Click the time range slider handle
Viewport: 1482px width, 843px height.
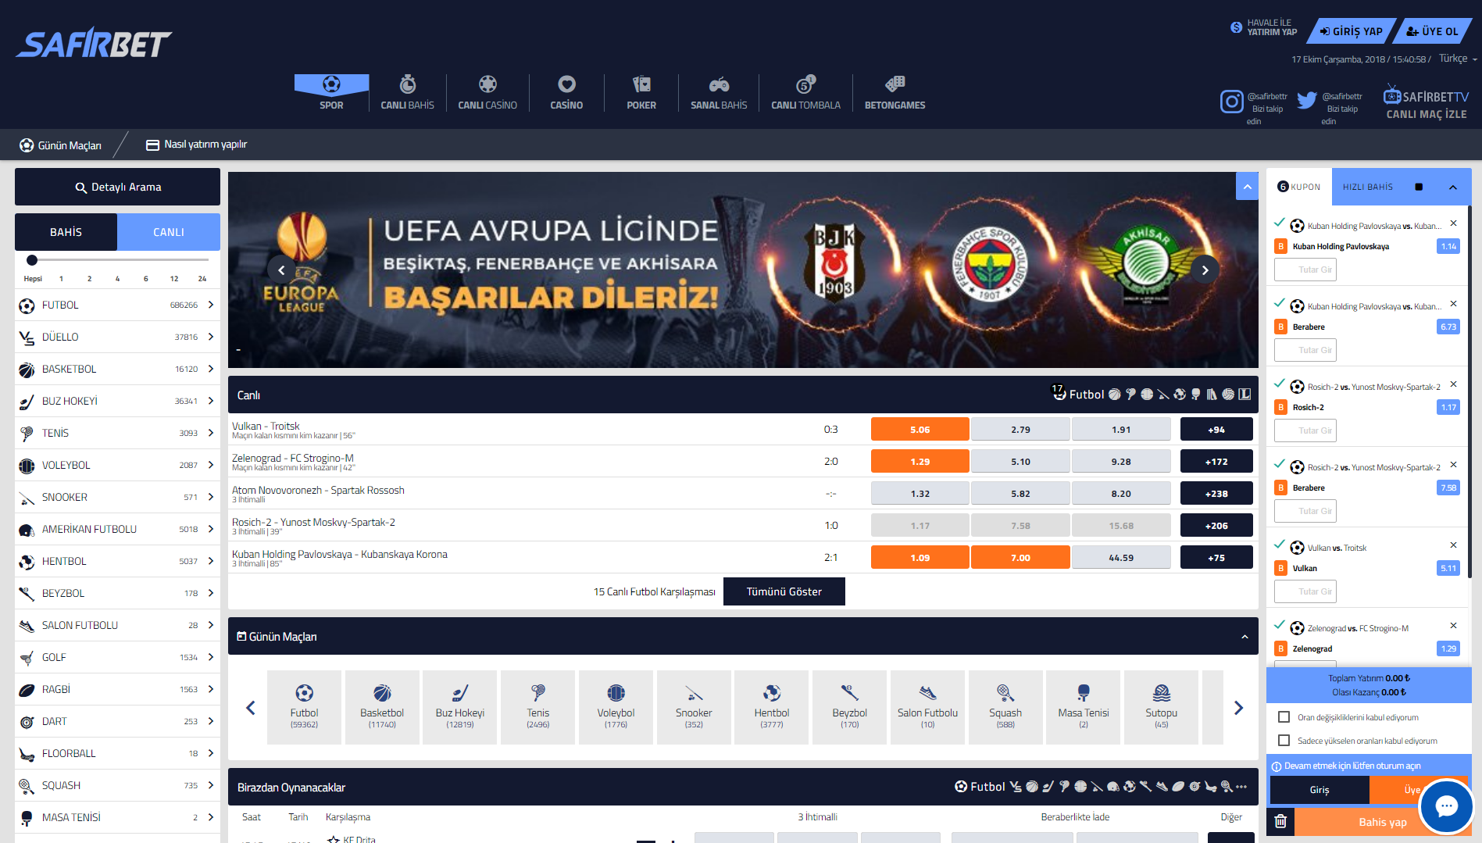click(x=32, y=260)
